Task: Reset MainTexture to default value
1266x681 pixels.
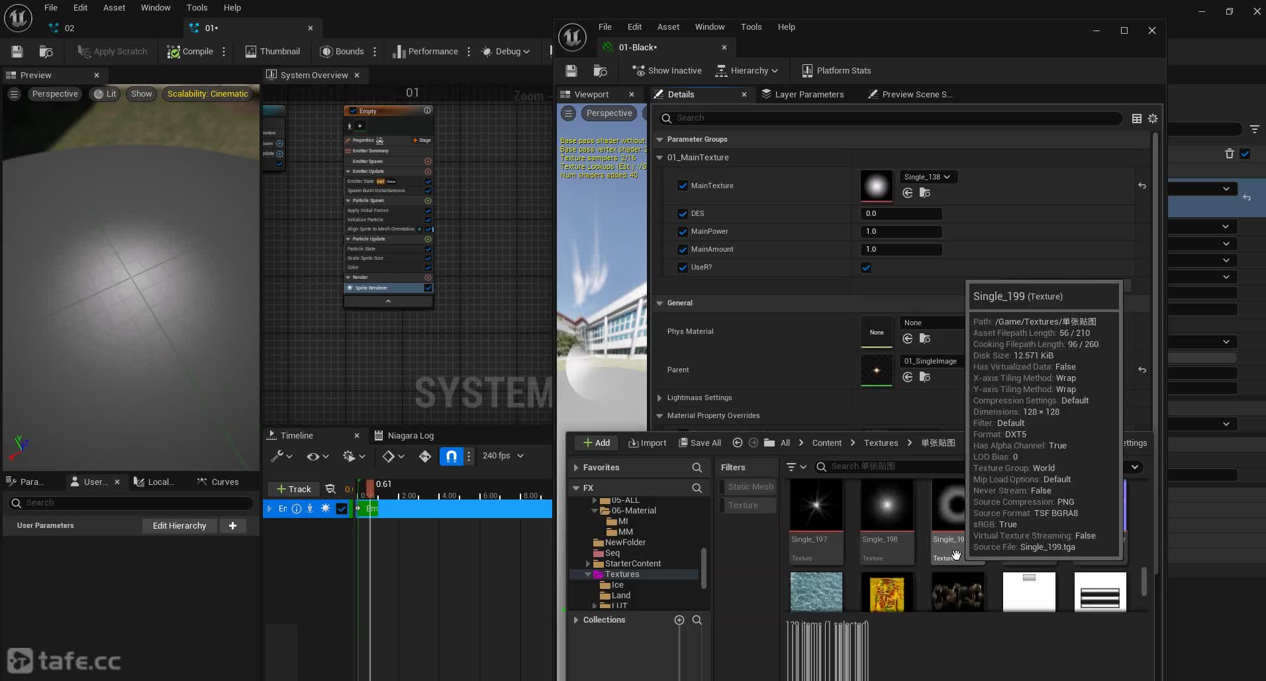Action: 1142,186
